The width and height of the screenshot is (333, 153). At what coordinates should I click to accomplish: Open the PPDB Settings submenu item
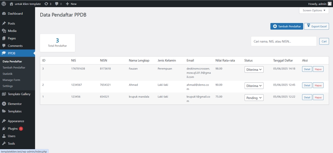(x=8, y=86)
